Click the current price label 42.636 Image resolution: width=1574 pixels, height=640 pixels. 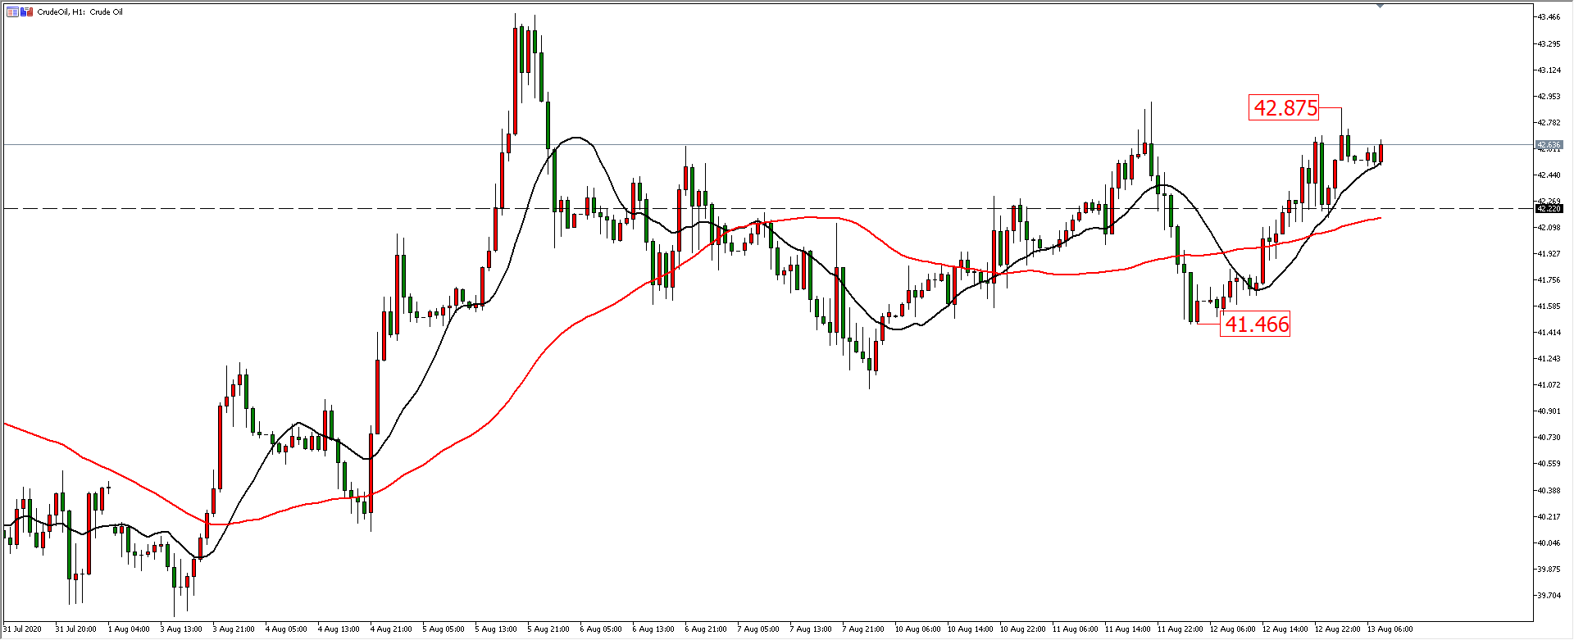click(x=1549, y=145)
